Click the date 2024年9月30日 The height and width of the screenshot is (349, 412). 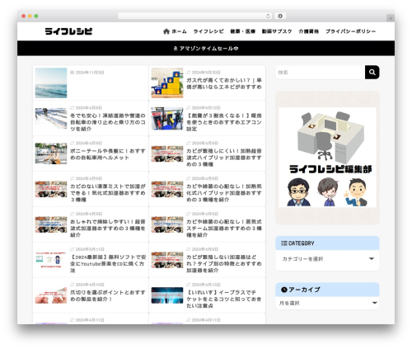pyautogui.click(x=206, y=73)
